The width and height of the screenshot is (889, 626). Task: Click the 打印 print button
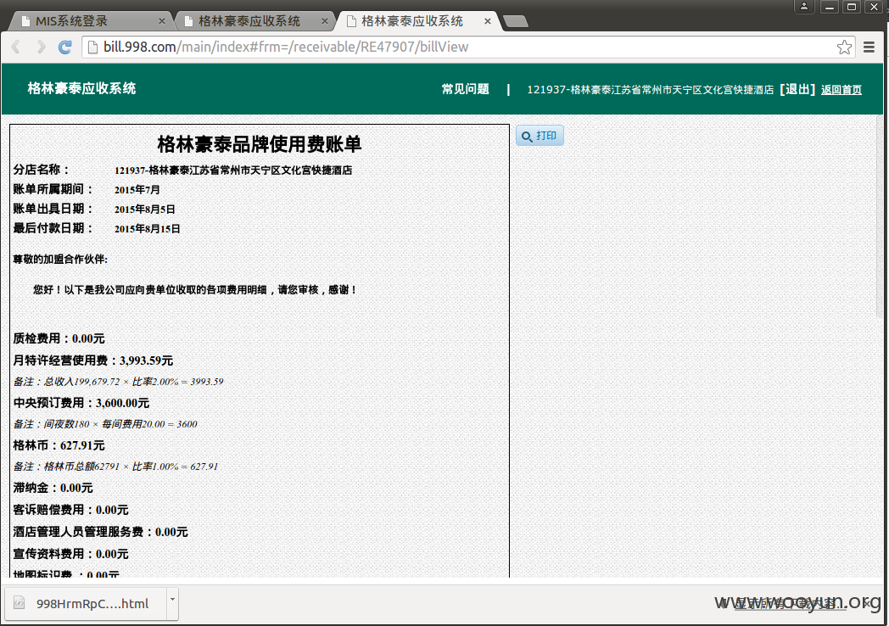(540, 136)
